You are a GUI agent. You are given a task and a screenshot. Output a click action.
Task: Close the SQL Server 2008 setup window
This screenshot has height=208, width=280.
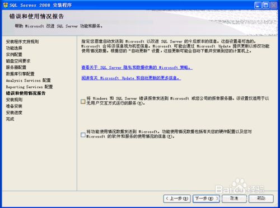(x=274, y=5)
